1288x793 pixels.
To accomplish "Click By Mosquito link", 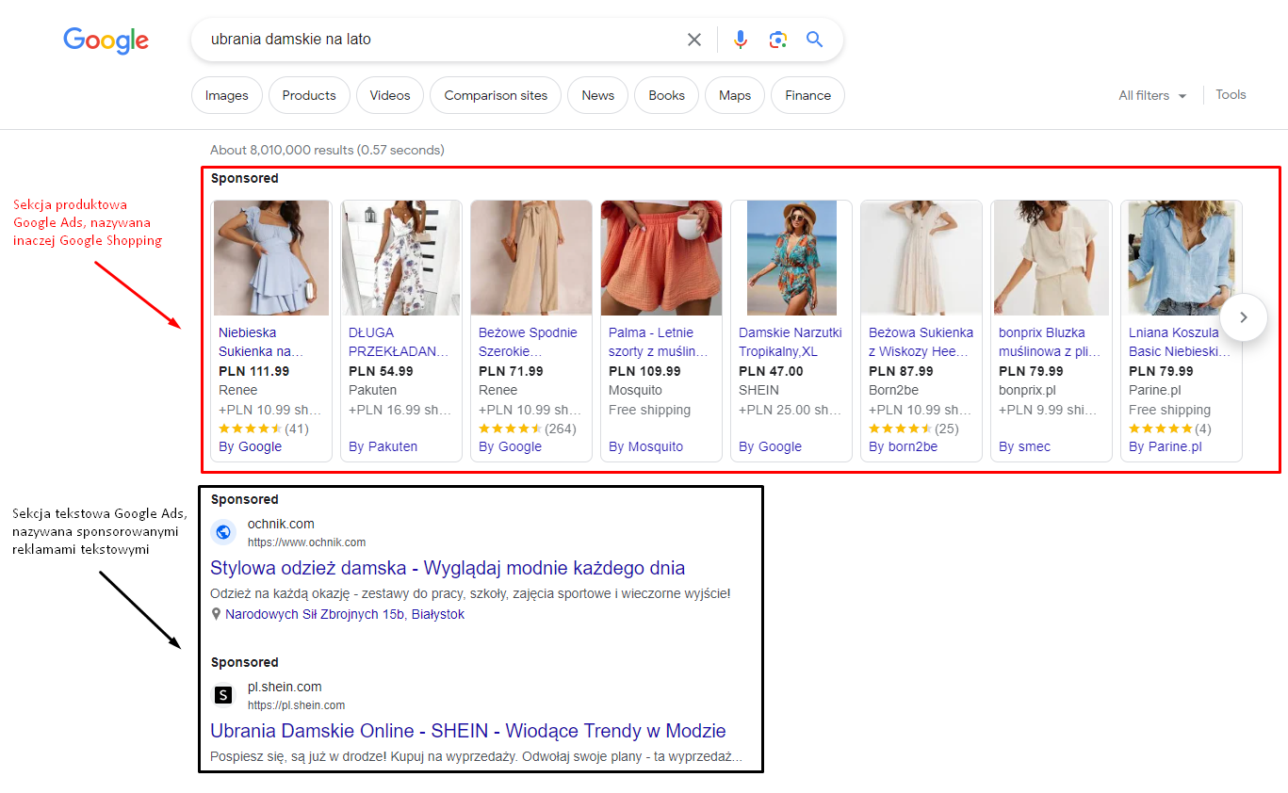I will point(645,446).
